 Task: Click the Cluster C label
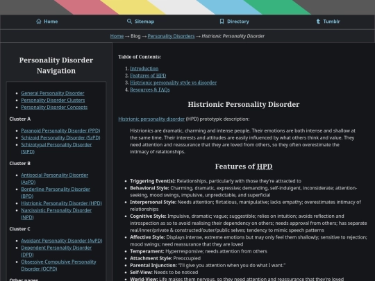(x=20, y=229)
